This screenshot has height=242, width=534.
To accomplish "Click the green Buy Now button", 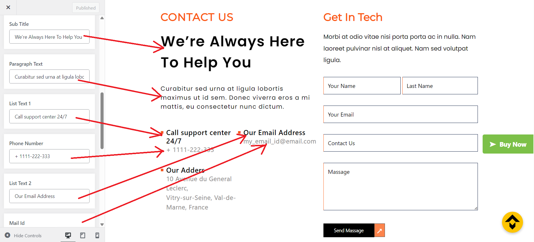I will coord(508,144).
